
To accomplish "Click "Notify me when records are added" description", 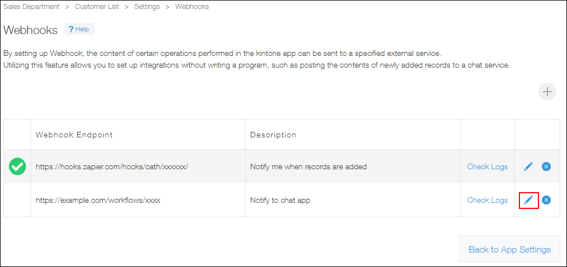I will [308, 166].
